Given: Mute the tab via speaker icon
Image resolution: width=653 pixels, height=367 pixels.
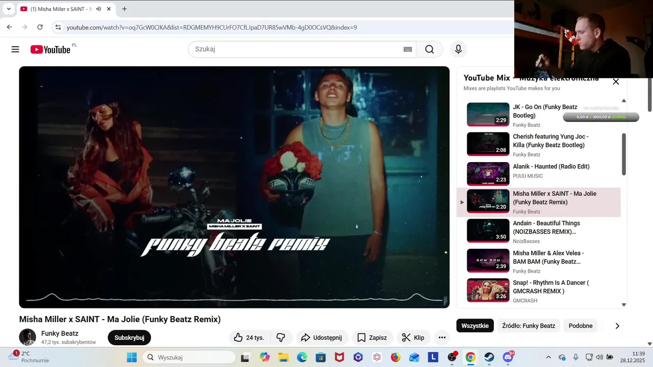Looking at the screenshot, I should 98,9.
